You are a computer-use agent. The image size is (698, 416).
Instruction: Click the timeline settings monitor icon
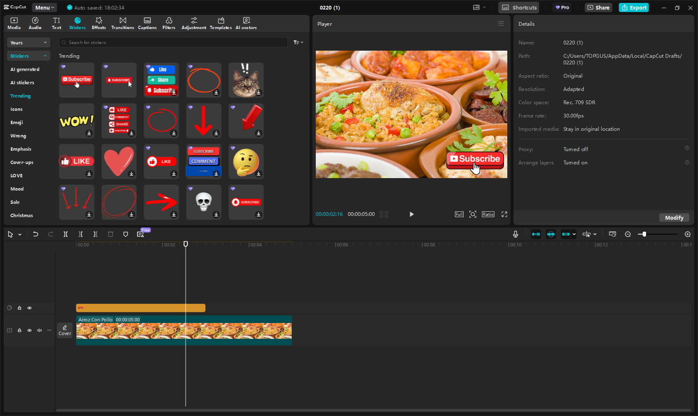pos(612,235)
